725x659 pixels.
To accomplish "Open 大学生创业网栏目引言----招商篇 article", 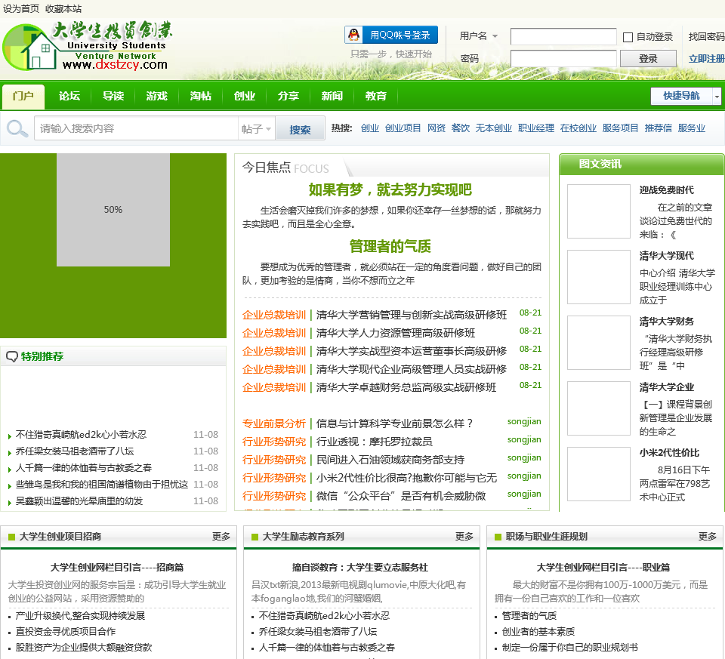I will pos(117,567).
